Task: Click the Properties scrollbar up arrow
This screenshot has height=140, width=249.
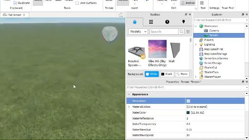Action: click(x=247, y=93)
